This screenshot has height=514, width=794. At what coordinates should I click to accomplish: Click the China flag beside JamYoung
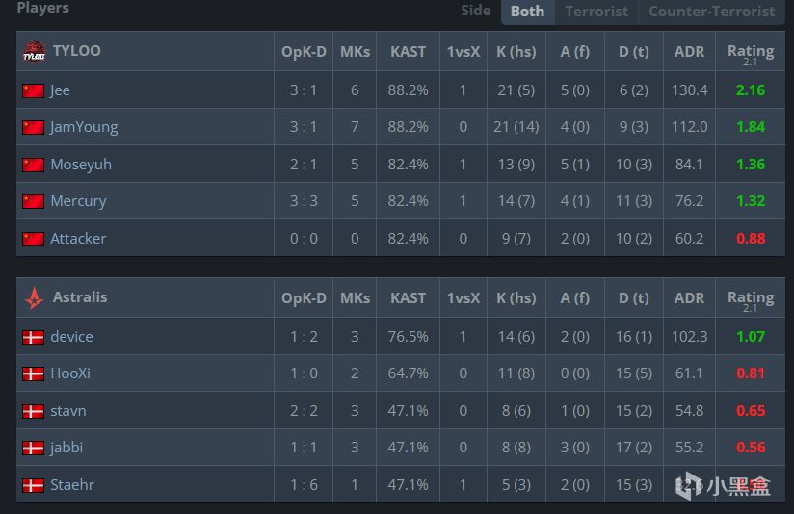click(x=34, y=127)
